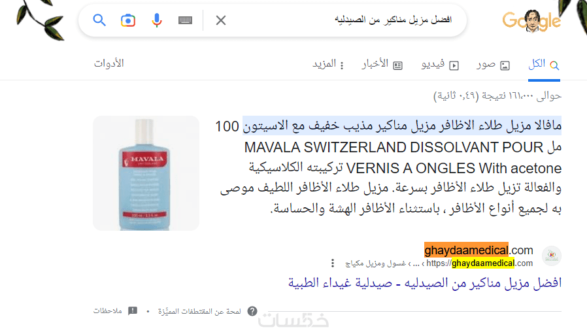
Task: Click the ghaydaamedical site favicon
Action: click(x=552, y=256)
